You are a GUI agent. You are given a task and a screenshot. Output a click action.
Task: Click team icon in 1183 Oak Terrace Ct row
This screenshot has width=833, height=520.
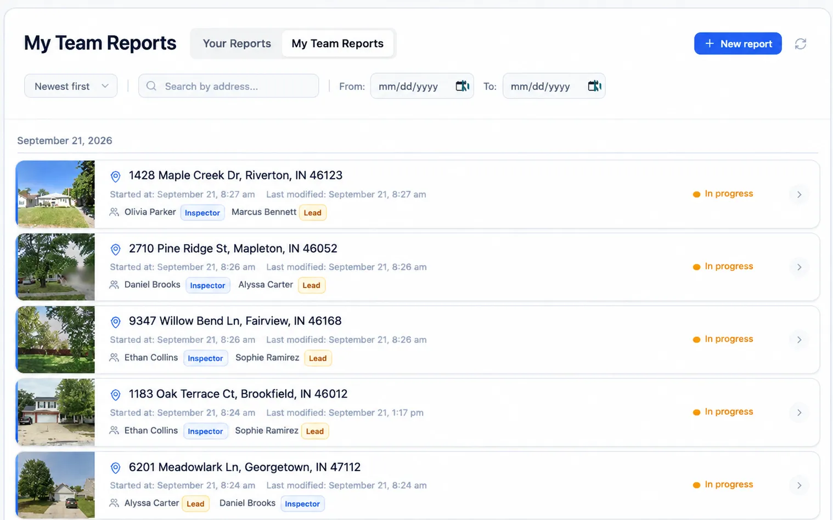(x=114, y=431)
